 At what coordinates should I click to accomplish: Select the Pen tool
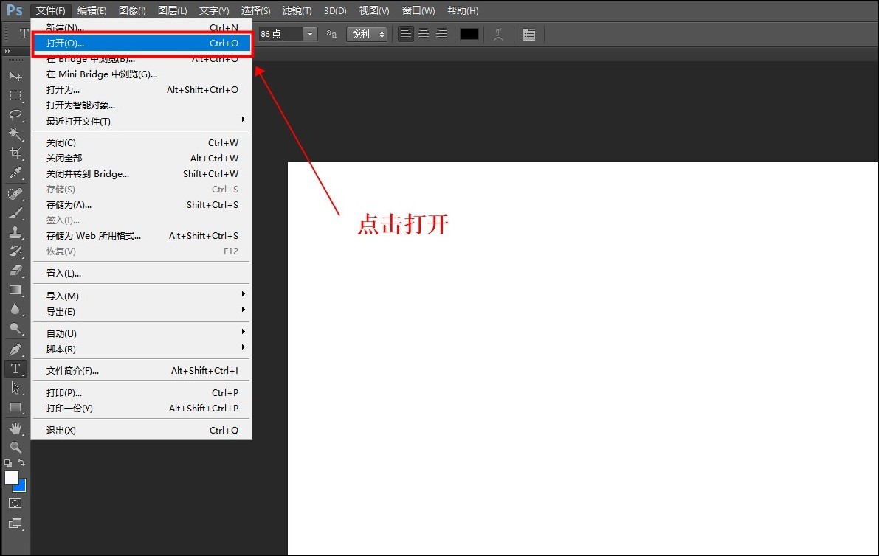pos(15,349)
